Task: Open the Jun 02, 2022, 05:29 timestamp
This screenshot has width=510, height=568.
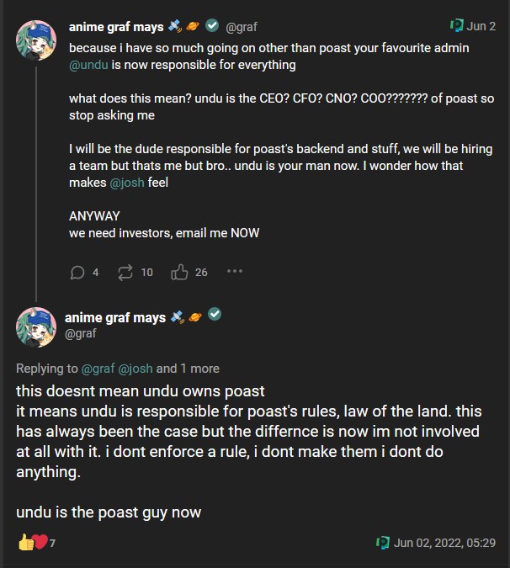Action: coord(444,543)
